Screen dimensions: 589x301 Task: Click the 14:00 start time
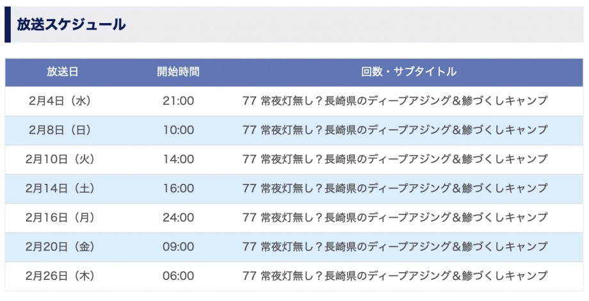(x=178, y=159)
